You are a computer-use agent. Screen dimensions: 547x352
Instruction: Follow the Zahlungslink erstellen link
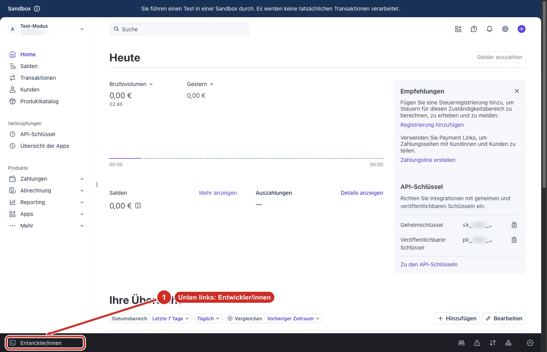coord(428,160)
